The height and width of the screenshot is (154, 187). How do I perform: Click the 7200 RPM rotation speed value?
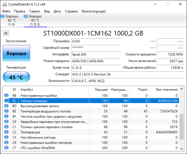[170, 55]
